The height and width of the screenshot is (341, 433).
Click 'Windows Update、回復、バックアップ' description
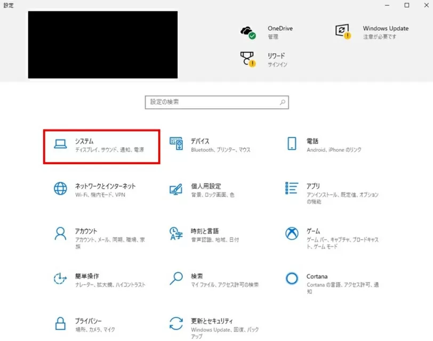coord(225,333)
